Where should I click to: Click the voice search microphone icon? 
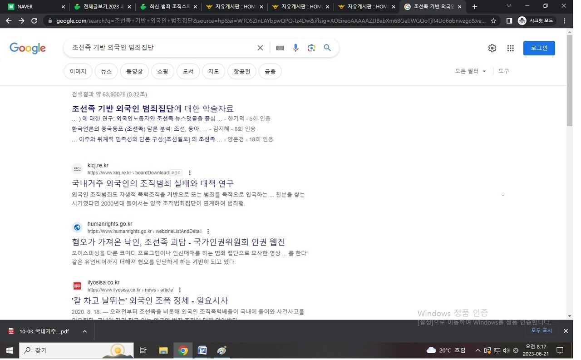pos(295,48)
